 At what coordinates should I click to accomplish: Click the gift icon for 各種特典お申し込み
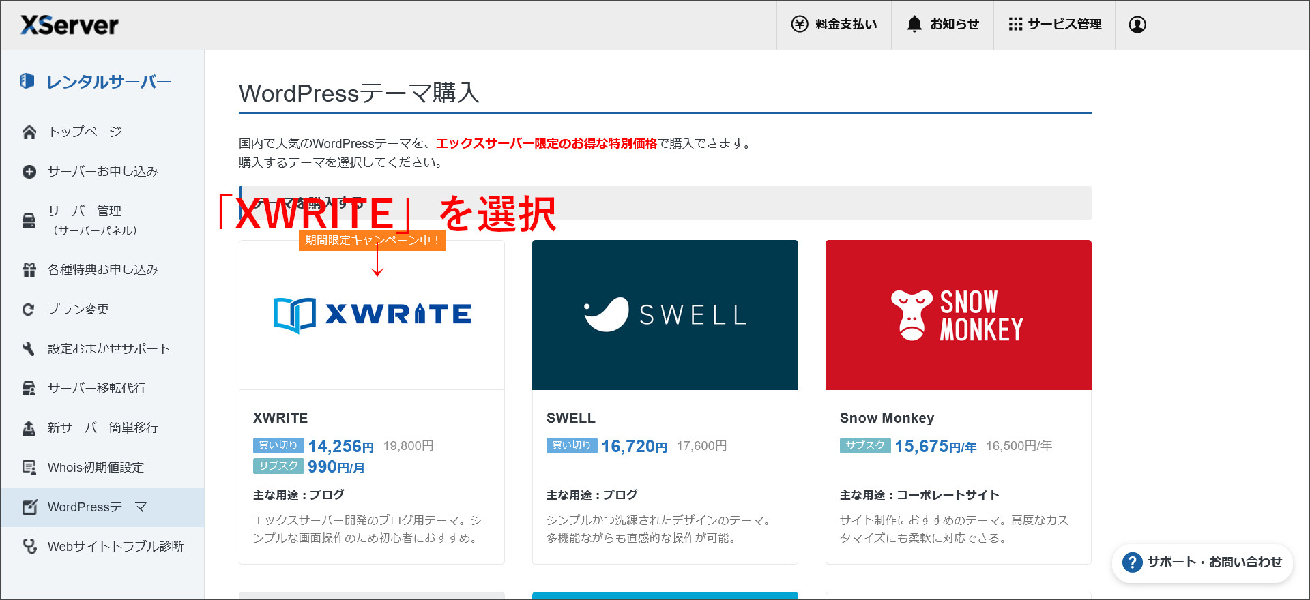click(29, 270)
